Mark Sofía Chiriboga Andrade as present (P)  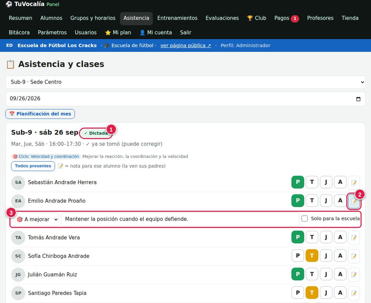[x=298, y=256]
